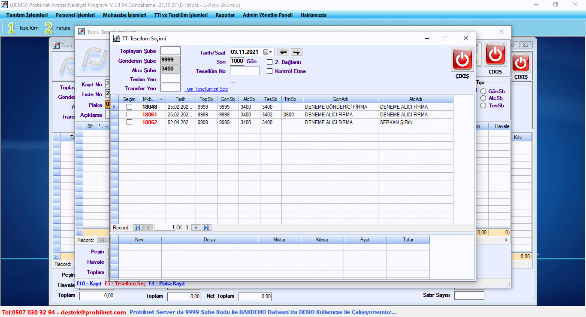Toggle the Kontrol Etme checkbox
586x317 pixels.
(270, 71)
